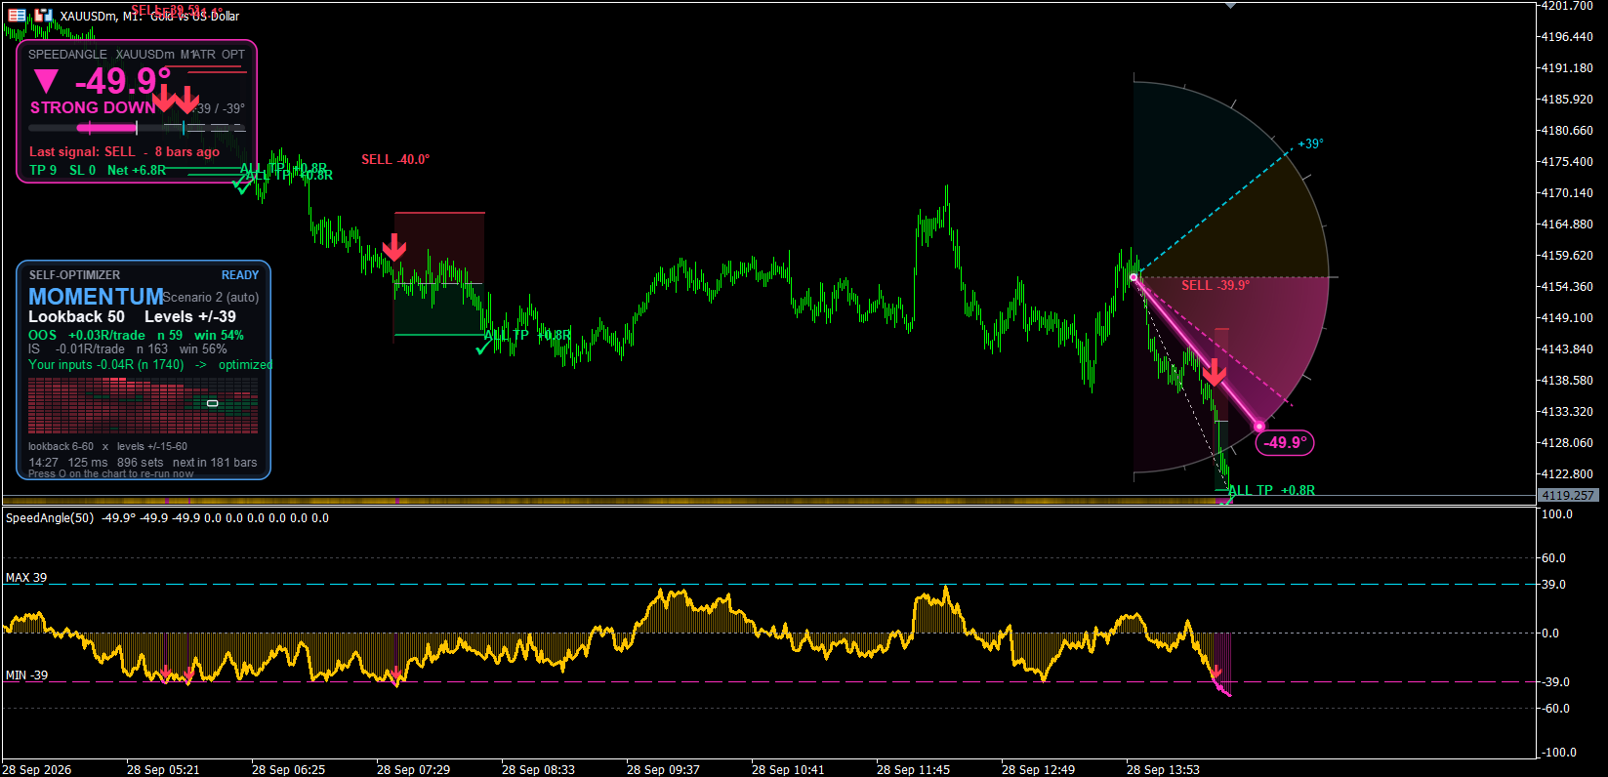
Task: Click the current price tag 4119.257
Action: coord(1567,496)
